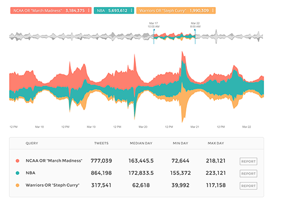Viewport: 284px width, 202px height.
Task: Open the Warriors query chip options menu
Action: tap(213, 10)
